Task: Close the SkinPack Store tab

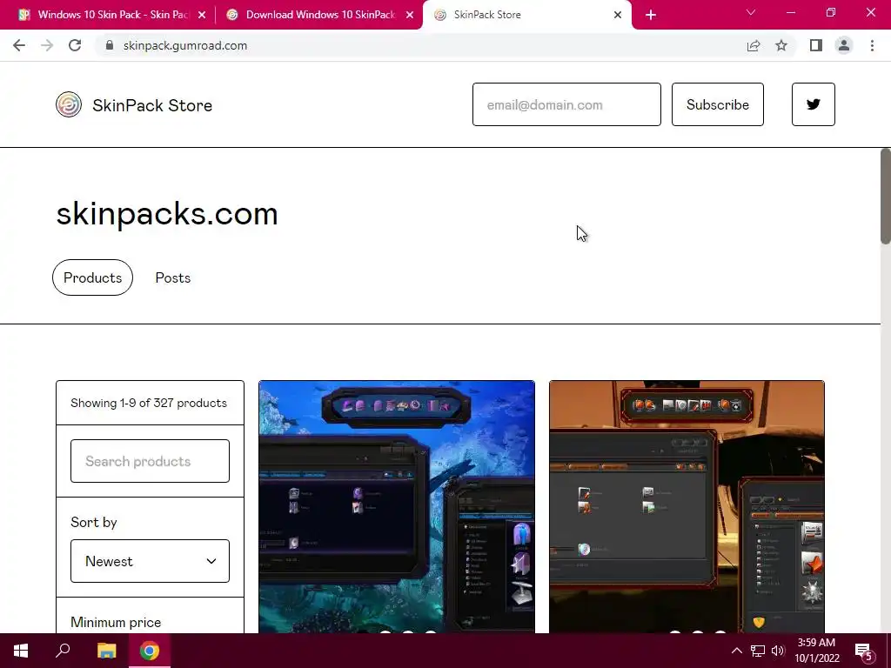Action: pyautogui.click(x=618, y=16)
